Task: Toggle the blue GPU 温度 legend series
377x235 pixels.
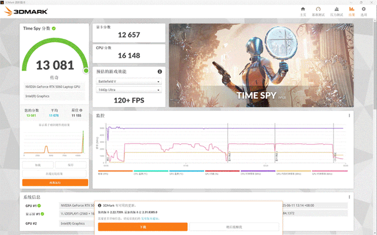Action: click(x=187, y=172)
